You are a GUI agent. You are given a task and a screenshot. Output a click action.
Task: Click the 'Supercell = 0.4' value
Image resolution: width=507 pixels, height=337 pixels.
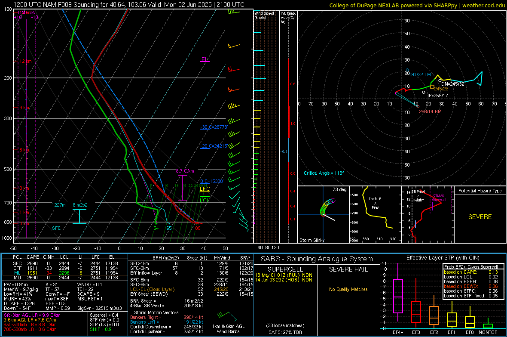(104, 315)
